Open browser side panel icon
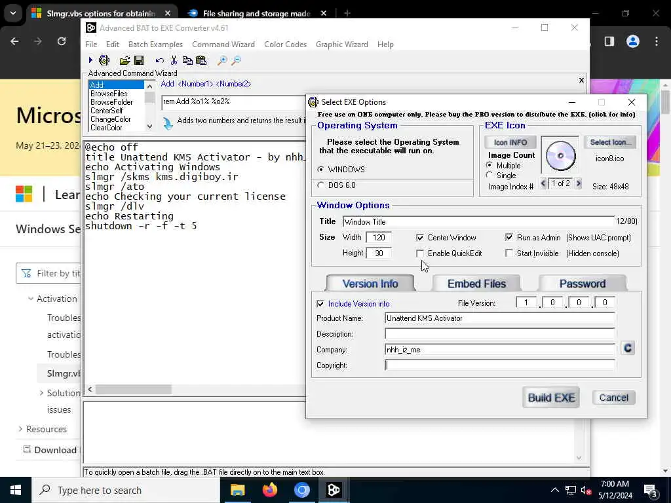Image resolution: width=671 pixels, height=503 pixels. coord(609,41)
